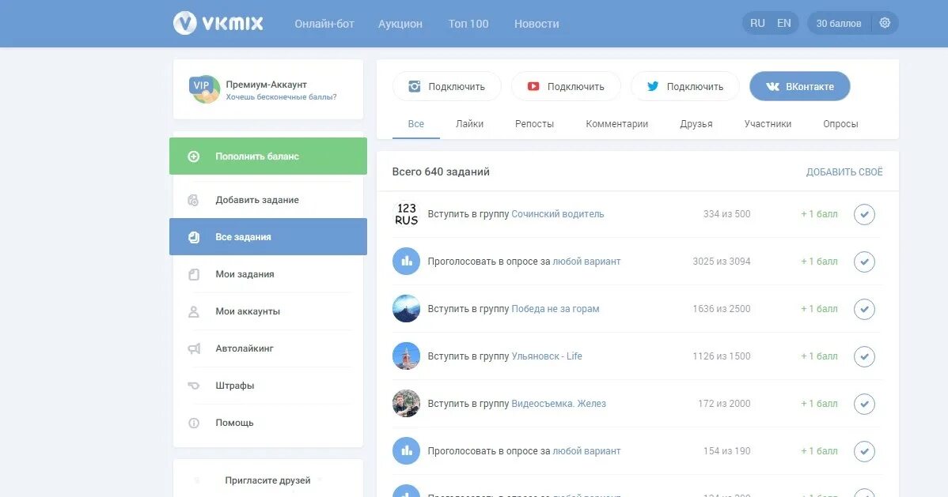Connect Instagram account button

[x=447, y=86]
